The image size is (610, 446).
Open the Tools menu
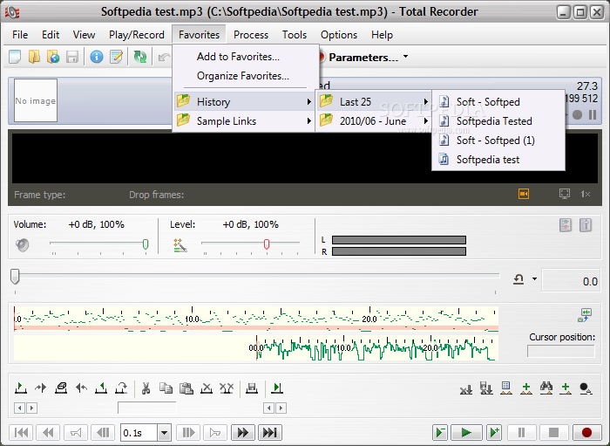[x=295, y=35]
